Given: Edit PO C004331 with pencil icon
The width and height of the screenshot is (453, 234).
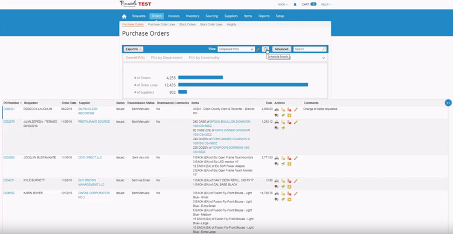Looking at the screenshot, I should pos(296,181).
